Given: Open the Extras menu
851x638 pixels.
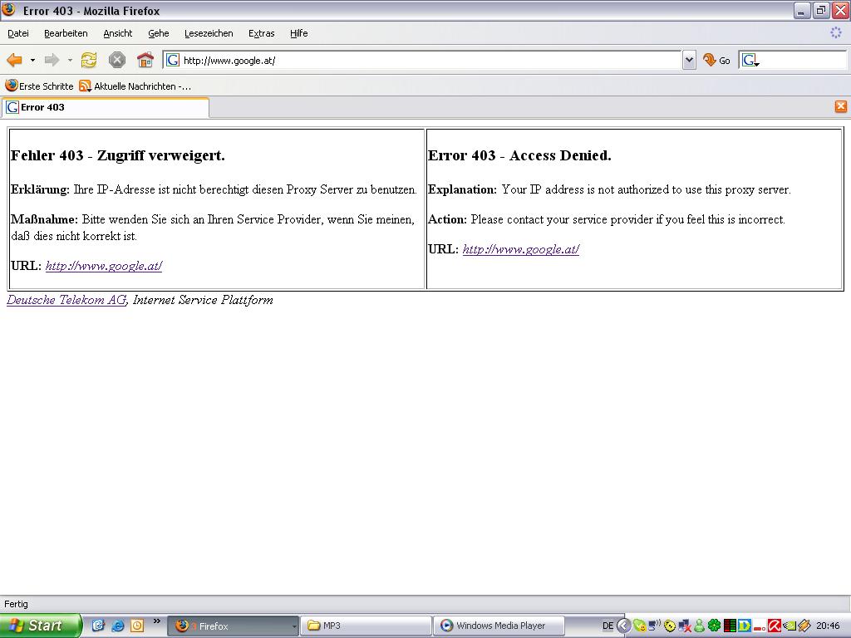Looking at the screenshot, I should (x=261, y=33).
